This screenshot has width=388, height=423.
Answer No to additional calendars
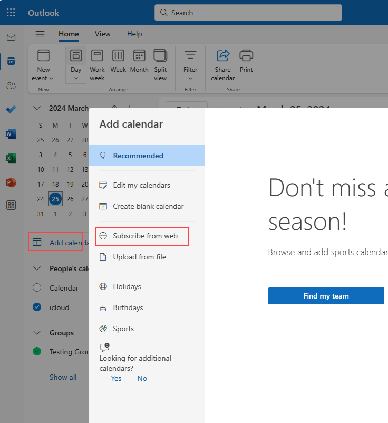(x=142, y=378)
